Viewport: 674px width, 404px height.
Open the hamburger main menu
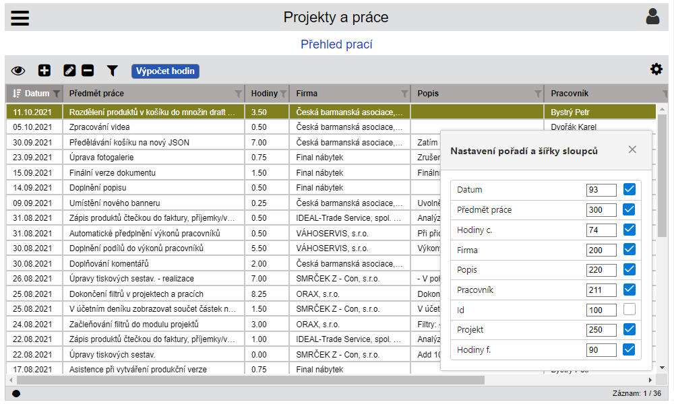20,18
